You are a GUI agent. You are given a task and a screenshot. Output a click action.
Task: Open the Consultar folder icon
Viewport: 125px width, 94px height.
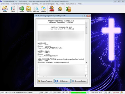coord(29,9)
